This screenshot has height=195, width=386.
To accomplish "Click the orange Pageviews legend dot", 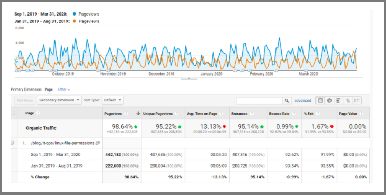I will click(x=74, y=21).
